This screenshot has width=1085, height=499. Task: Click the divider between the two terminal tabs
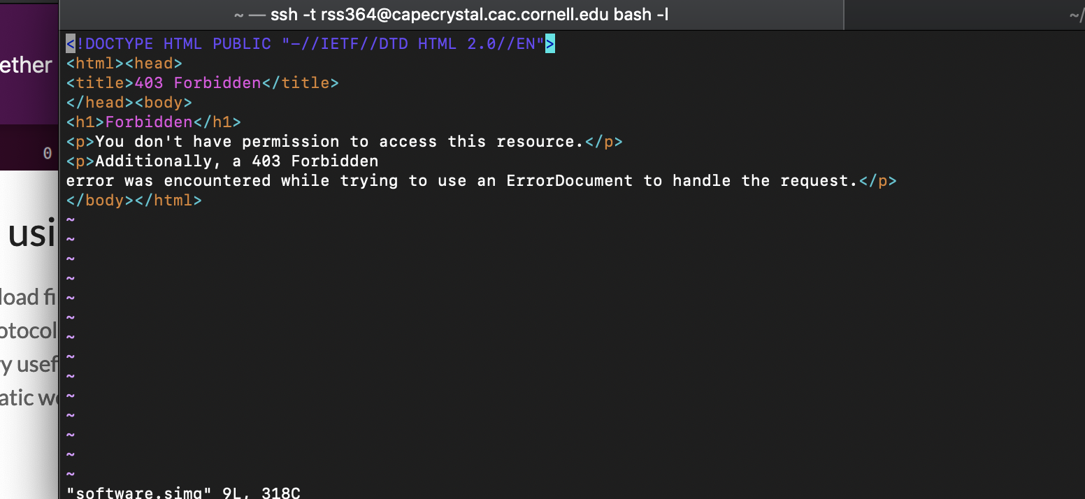tap(842, 14)
